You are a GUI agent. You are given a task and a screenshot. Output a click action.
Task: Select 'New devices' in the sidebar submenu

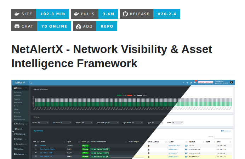(18, 102)
